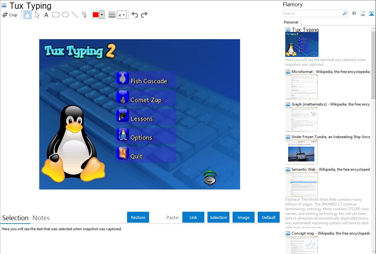
Task: Click the Options menu text
Action: point(142,138)
